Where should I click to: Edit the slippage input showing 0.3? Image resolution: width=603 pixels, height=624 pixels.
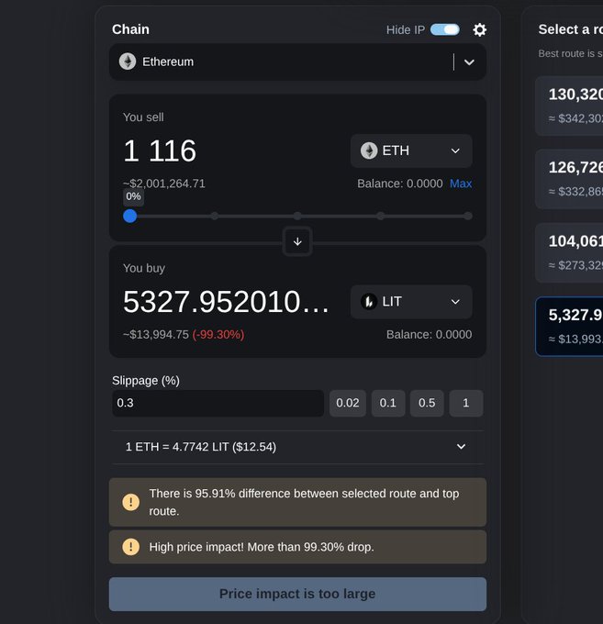[218, 403]
